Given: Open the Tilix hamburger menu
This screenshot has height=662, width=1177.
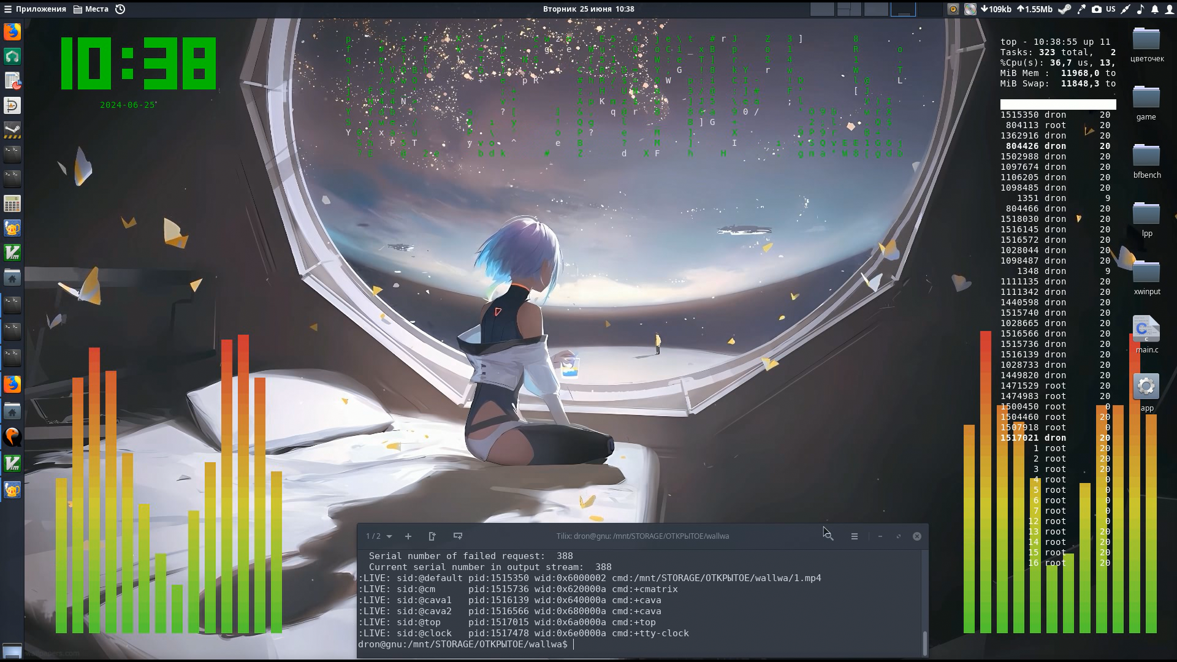Looking at the screenshot, I should pos(855,536).
